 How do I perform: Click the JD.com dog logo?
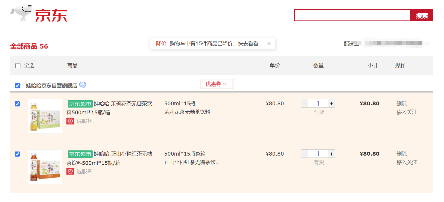(21, 13)
